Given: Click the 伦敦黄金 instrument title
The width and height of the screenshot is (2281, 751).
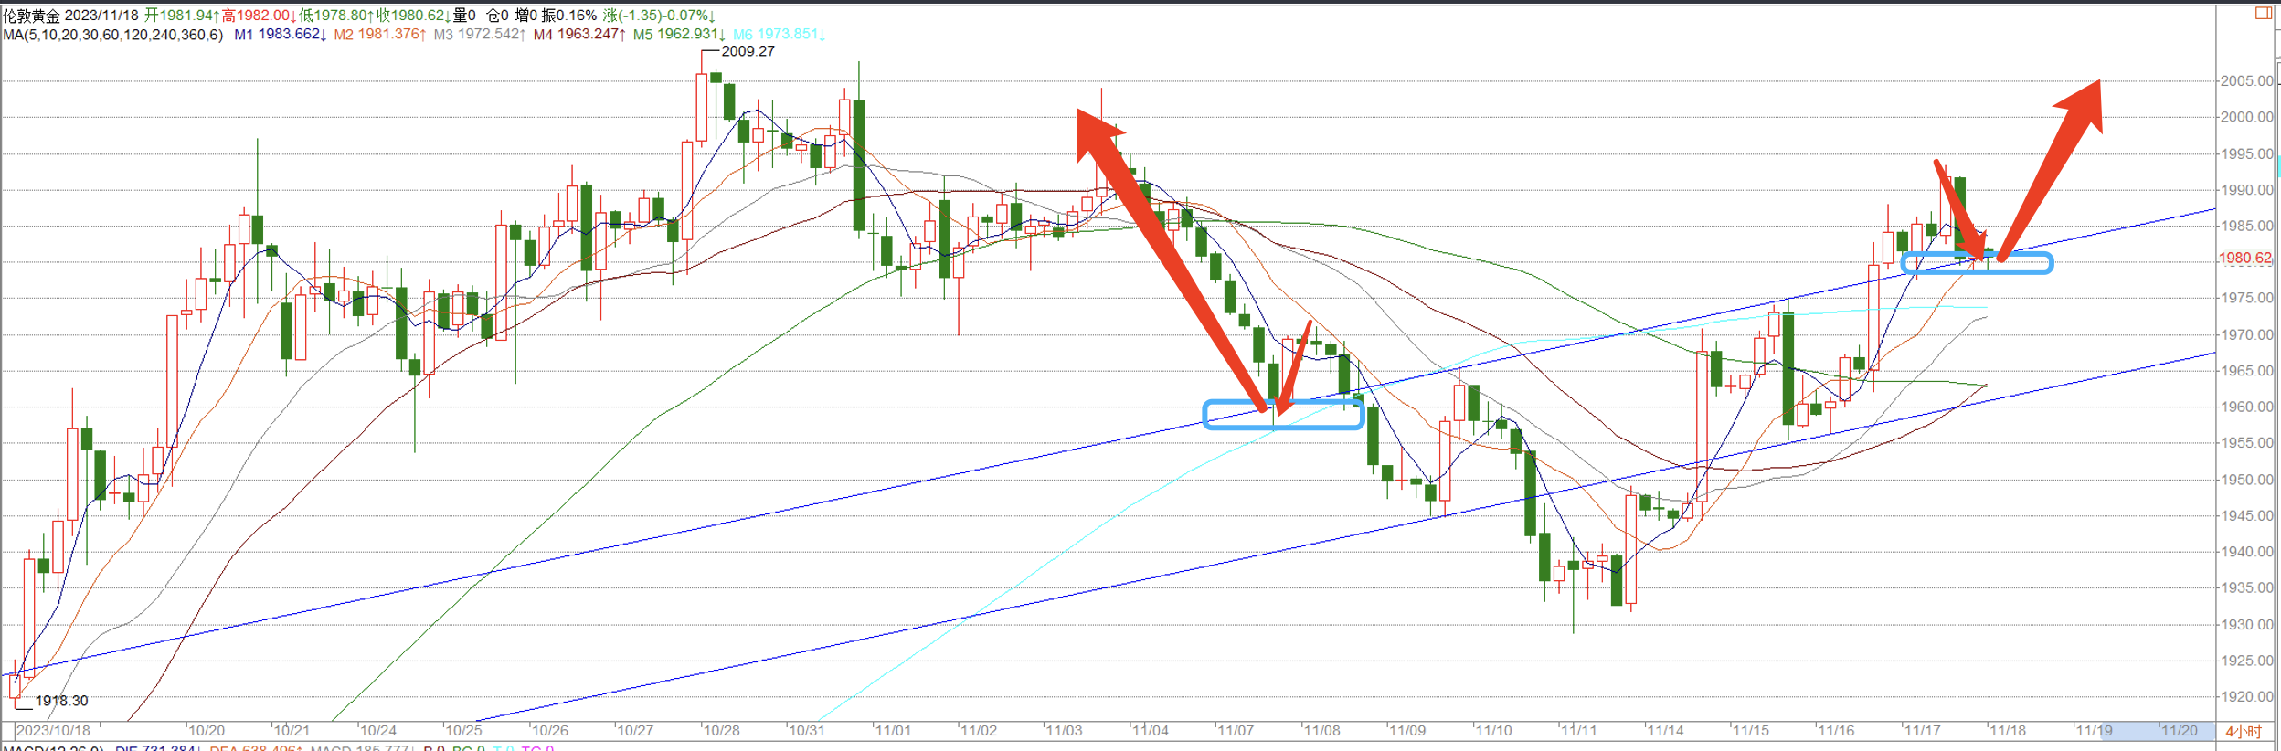Looking at the screenshot, I should 32,16.
